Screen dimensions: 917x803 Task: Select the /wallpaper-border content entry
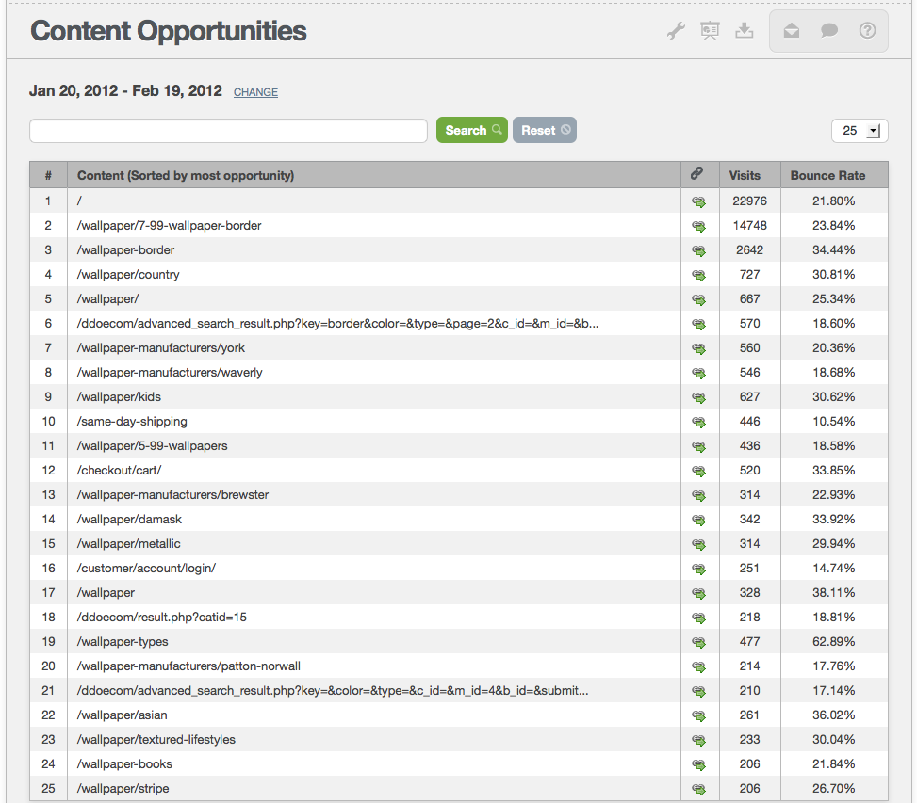click(x=125, y=250)
